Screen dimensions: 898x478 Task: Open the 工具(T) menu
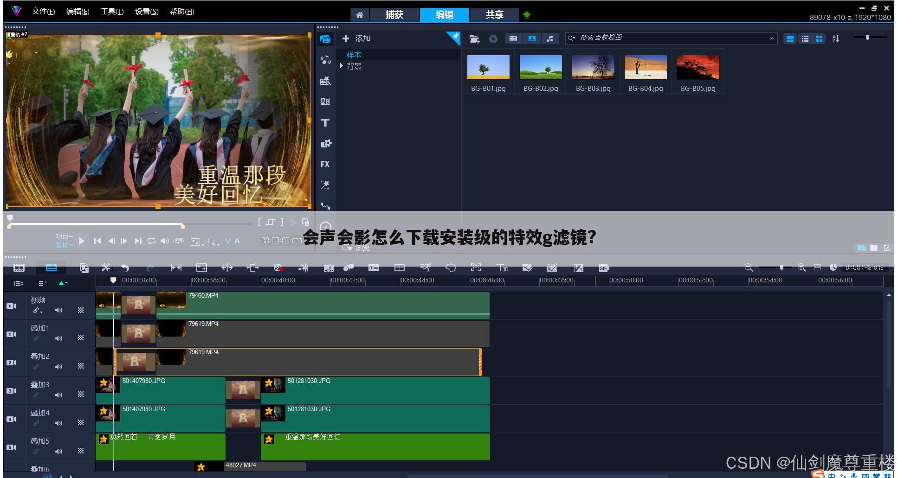click(112, 12)
